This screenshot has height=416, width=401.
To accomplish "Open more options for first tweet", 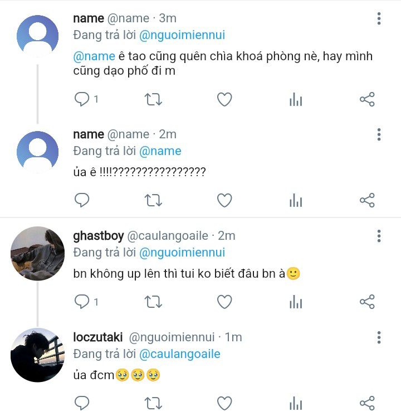I will click(x=379, y=19).
